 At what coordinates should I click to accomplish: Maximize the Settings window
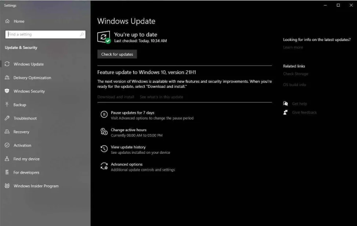[338, 5]
